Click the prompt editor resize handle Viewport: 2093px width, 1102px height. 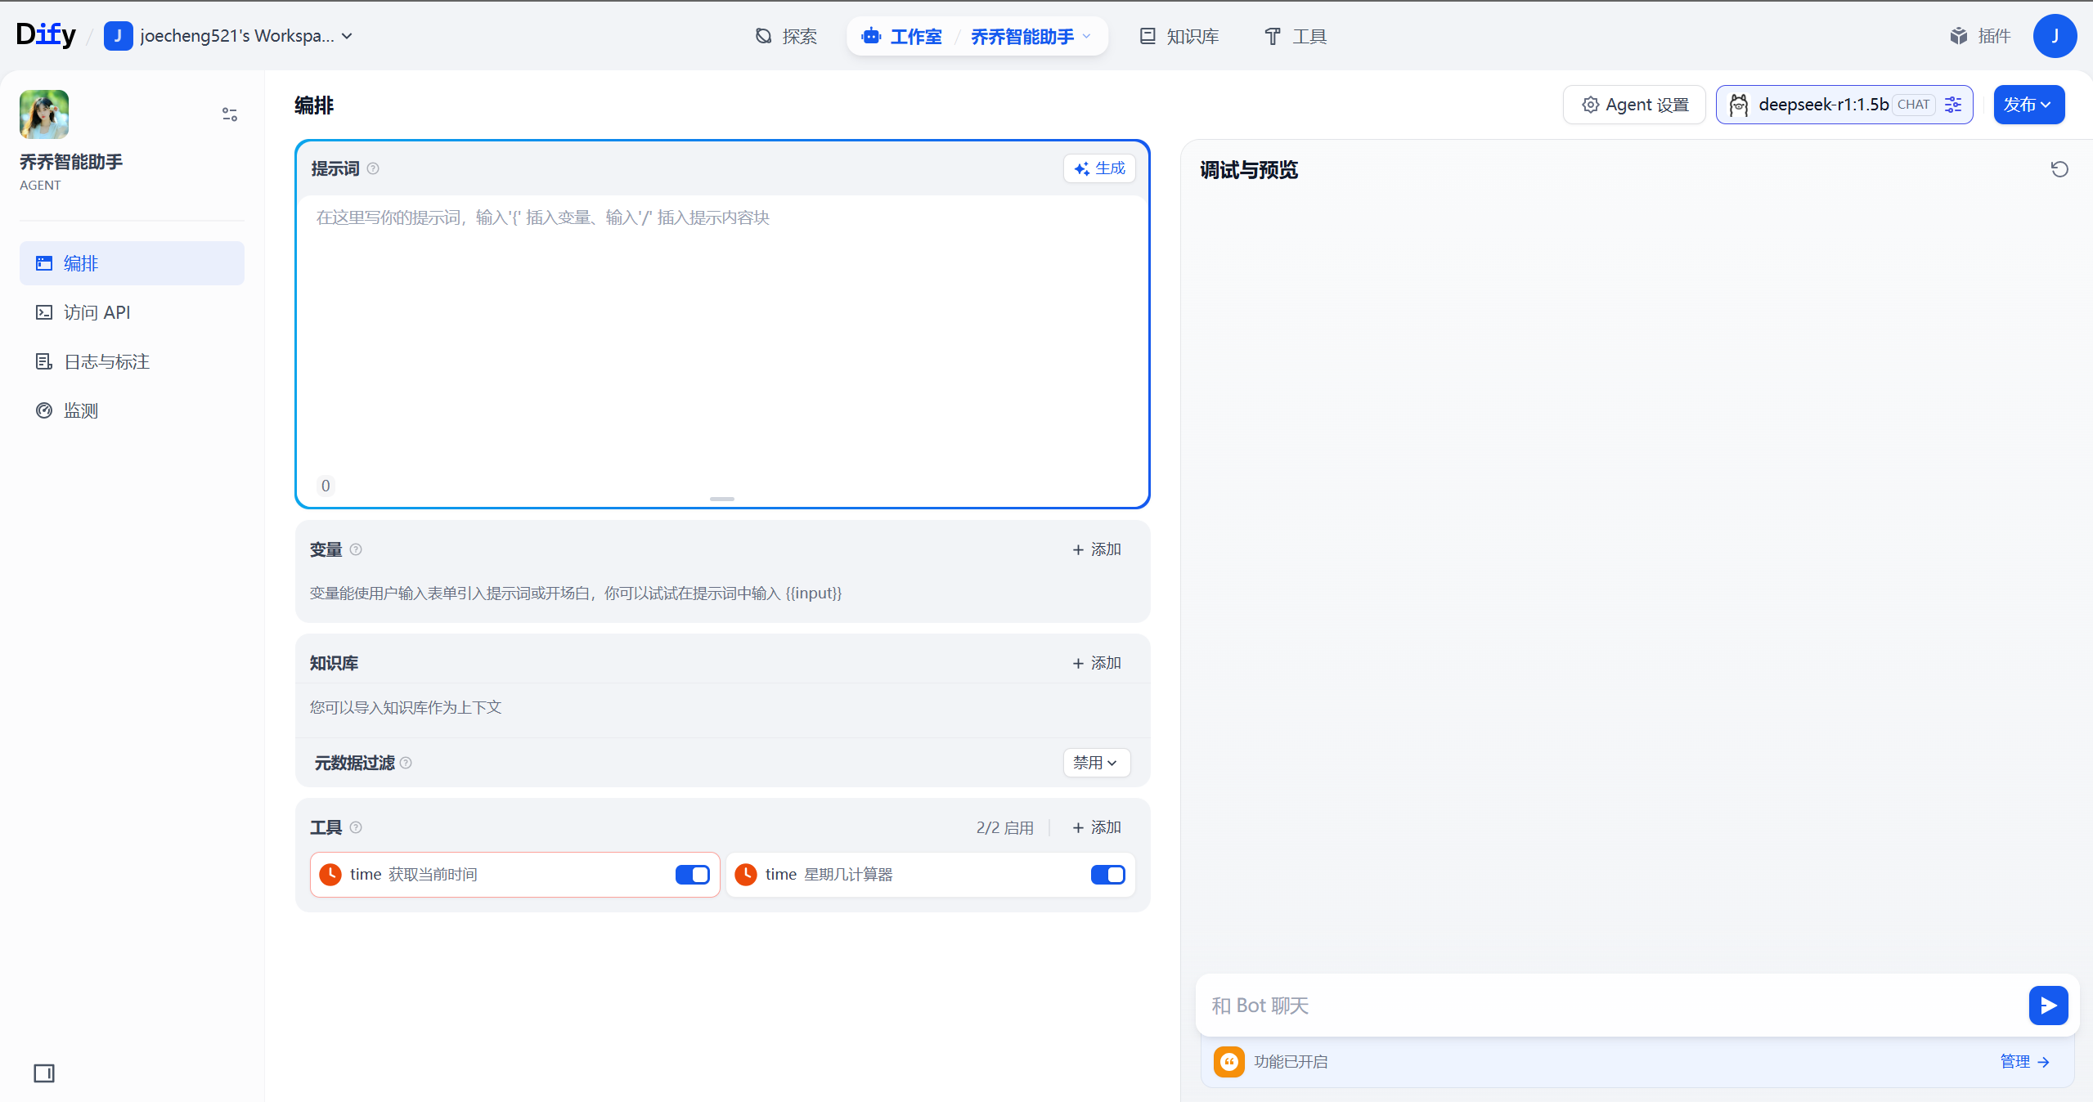[x=721, y=499]
